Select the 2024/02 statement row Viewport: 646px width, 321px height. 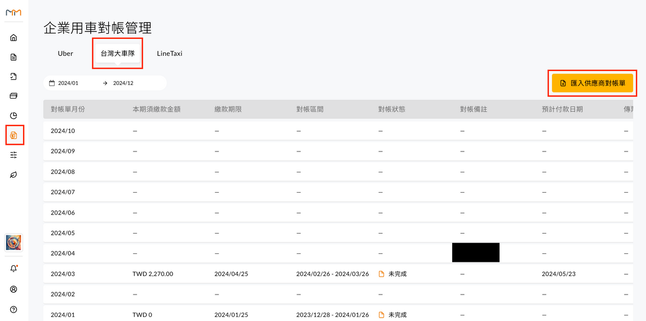[x=338, y=295]
